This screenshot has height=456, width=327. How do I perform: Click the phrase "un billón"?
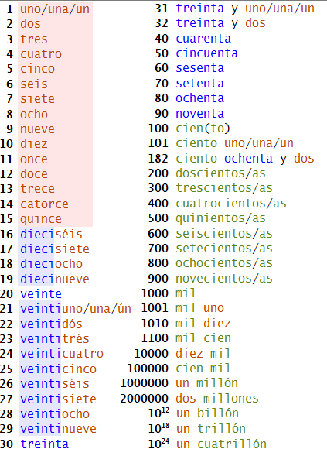pos(207,413)
